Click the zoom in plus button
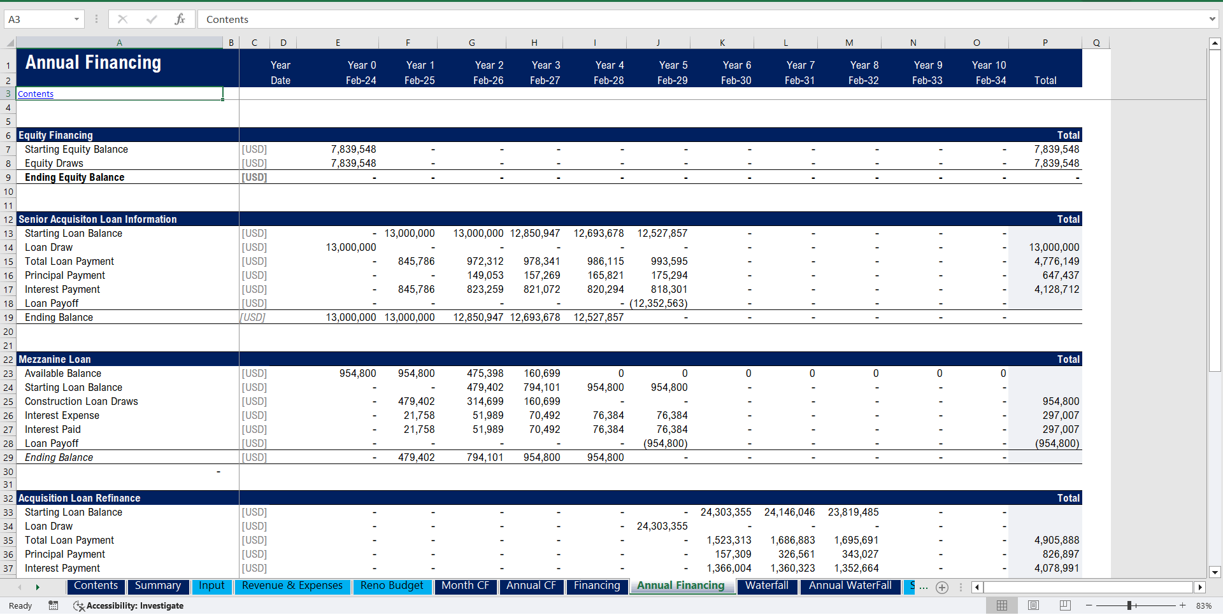 [1183, 605]
